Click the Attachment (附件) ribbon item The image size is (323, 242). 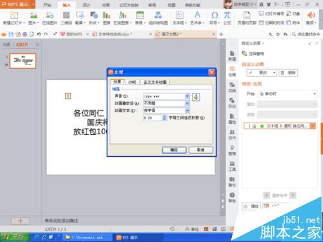pyautogui.click(x=293, y=23)
